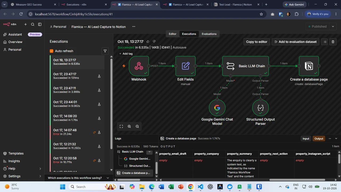341x192 pixels.
Task: Collapse the n8n sidebar using the panel icon
Action: coord(40,24)
